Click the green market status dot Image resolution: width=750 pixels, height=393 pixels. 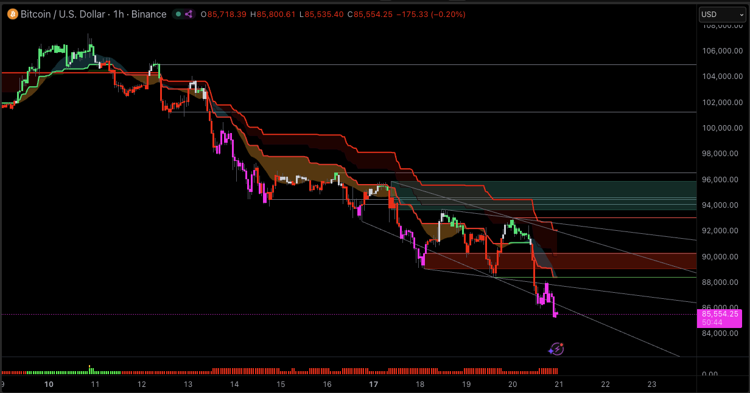click(179, 14)
